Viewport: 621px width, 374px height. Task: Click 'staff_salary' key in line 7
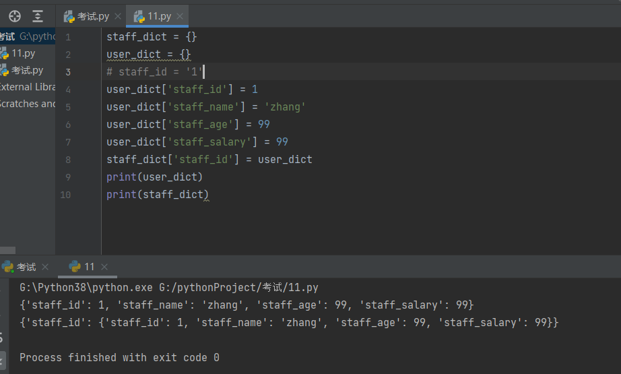(x=209, y=142)
